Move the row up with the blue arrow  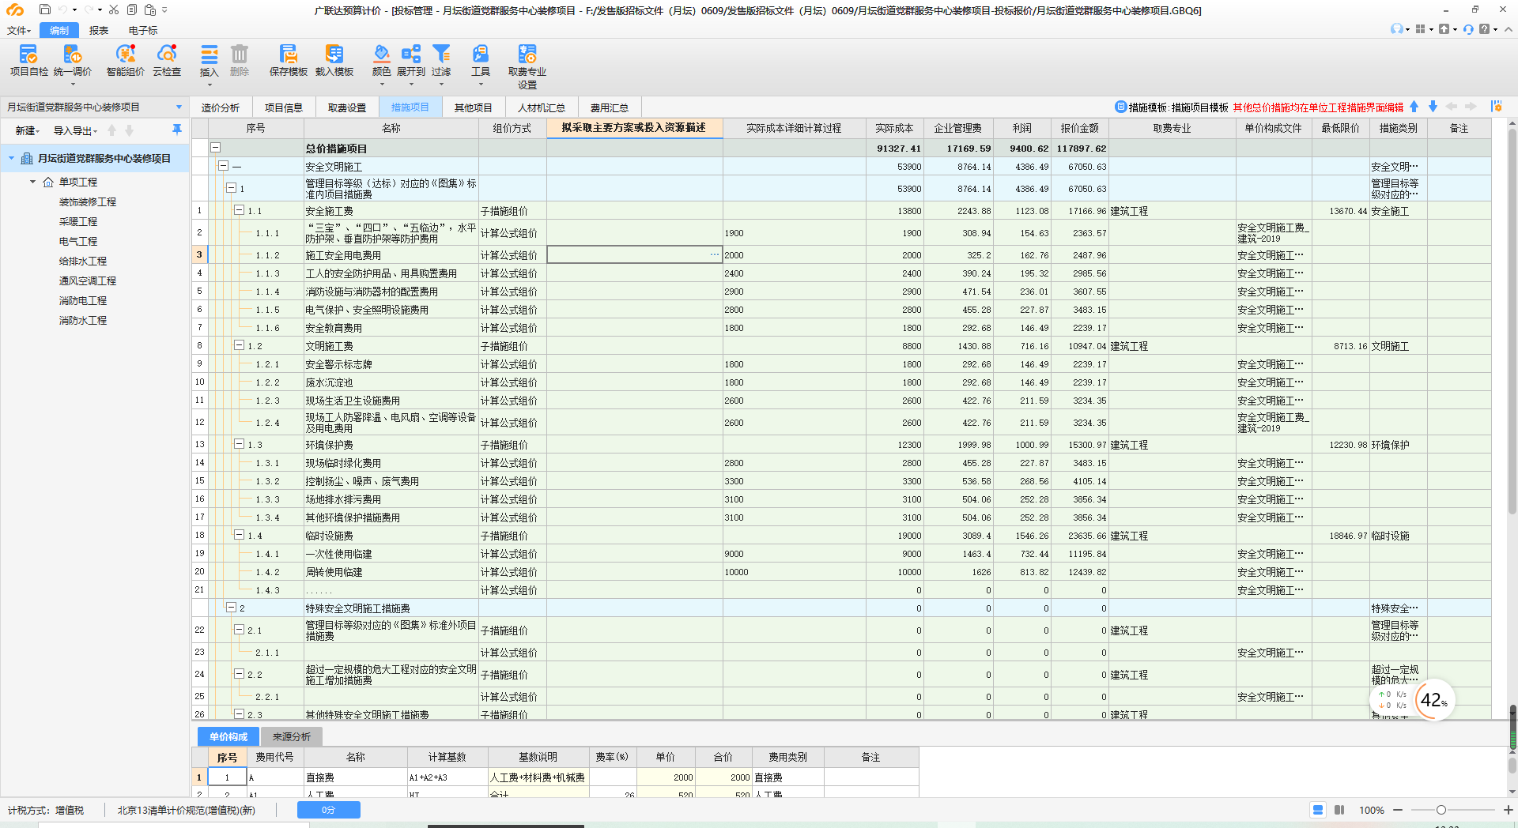click(1414, 107)
